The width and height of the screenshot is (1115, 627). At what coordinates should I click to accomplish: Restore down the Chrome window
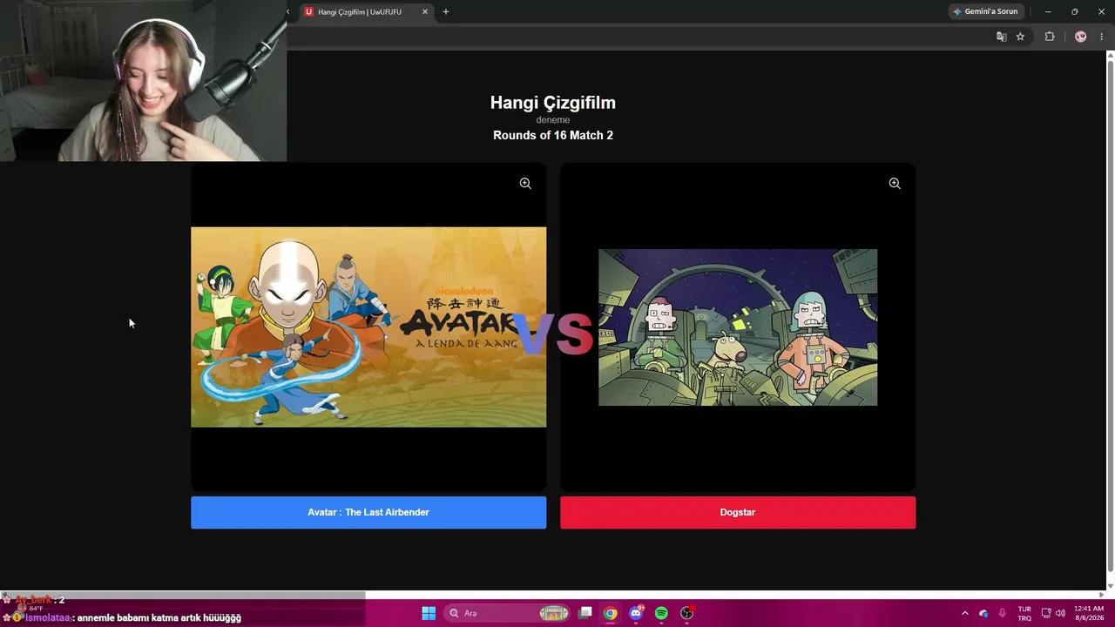tap(1074, 12)
